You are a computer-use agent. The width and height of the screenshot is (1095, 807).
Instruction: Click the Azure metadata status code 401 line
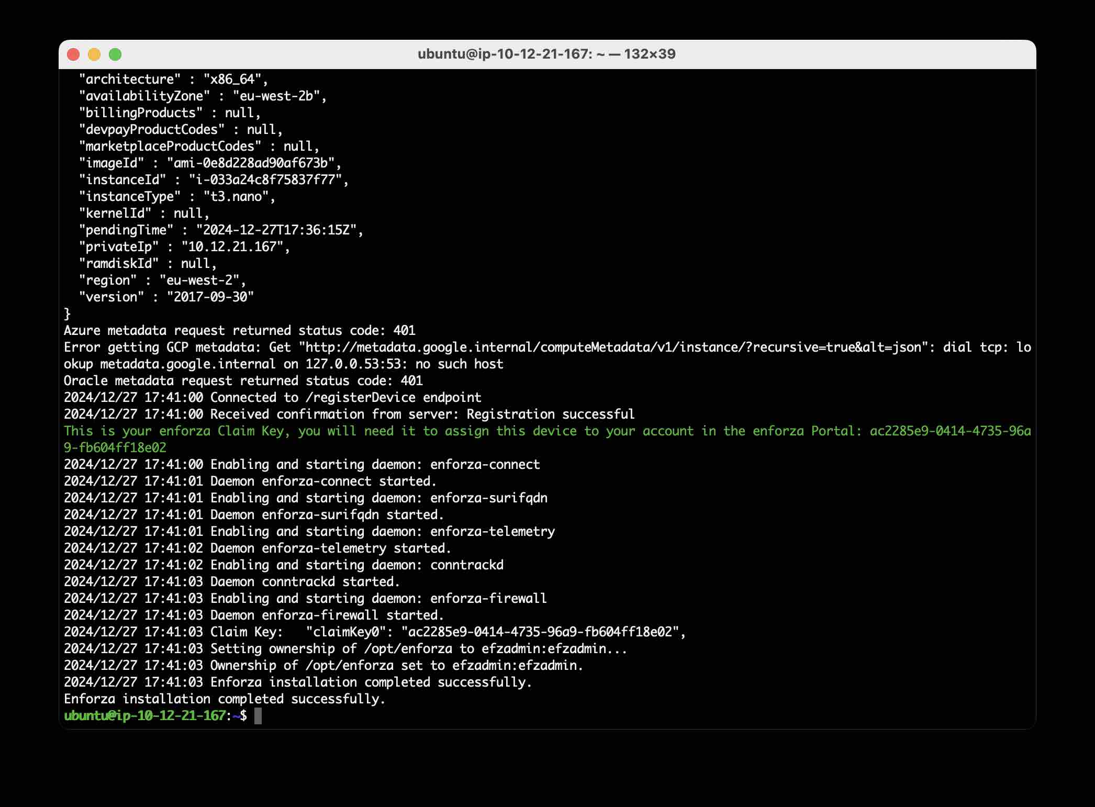[240, 330]
